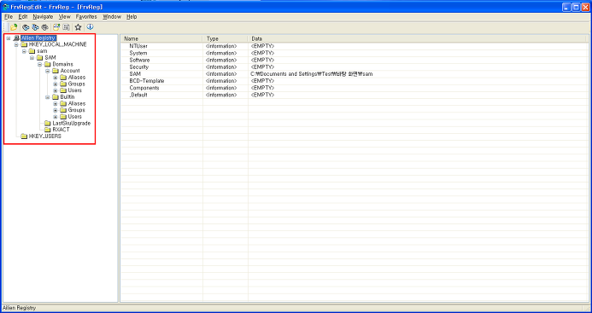592x313 pixels.
Task: Select the NTUser row
Action: point(355,46)
